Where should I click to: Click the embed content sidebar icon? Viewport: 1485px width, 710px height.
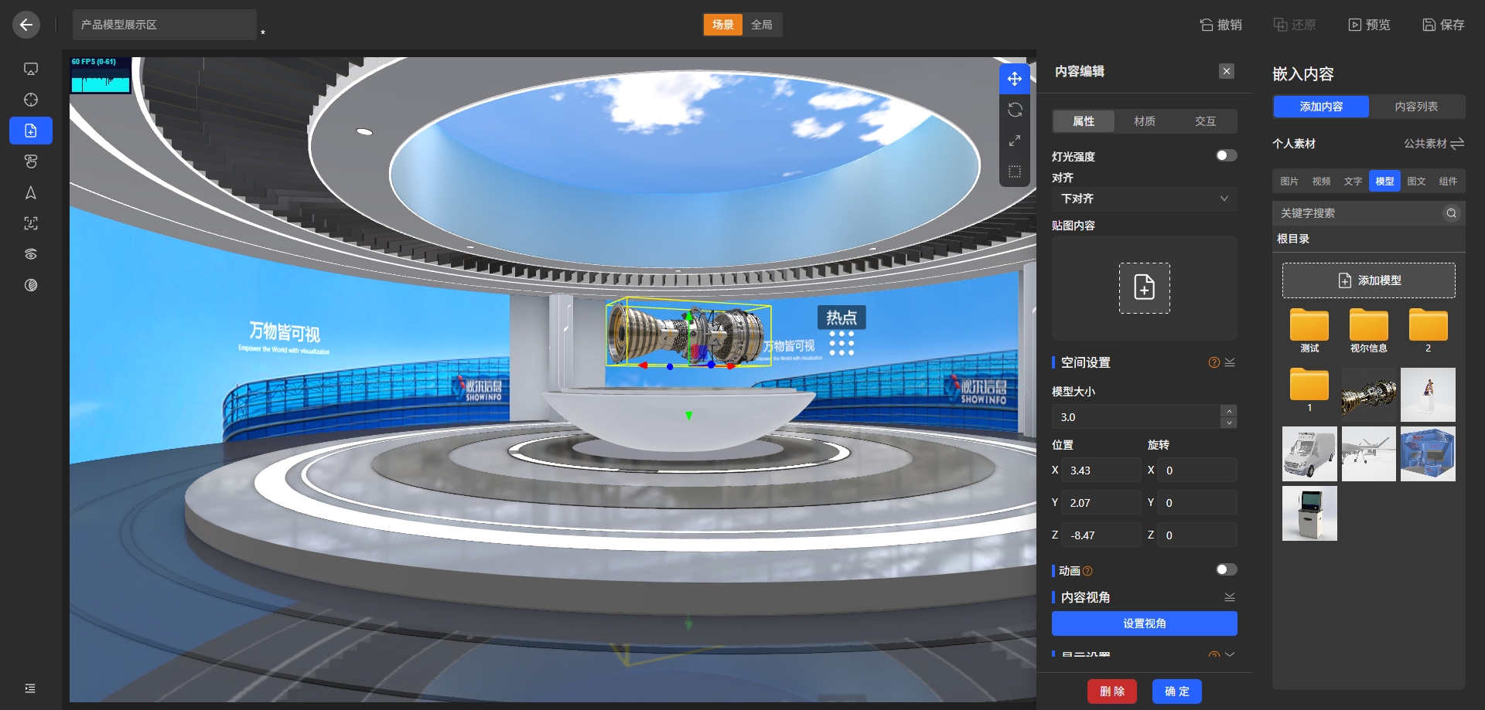point(31,131)
